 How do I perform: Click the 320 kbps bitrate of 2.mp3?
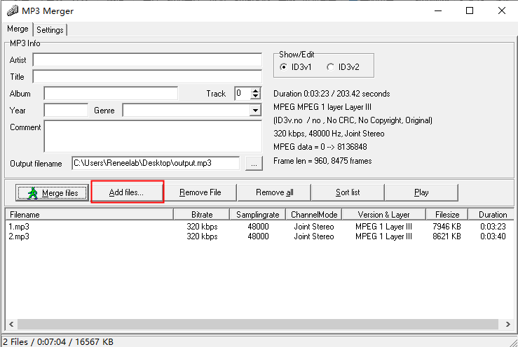(202, 236)
